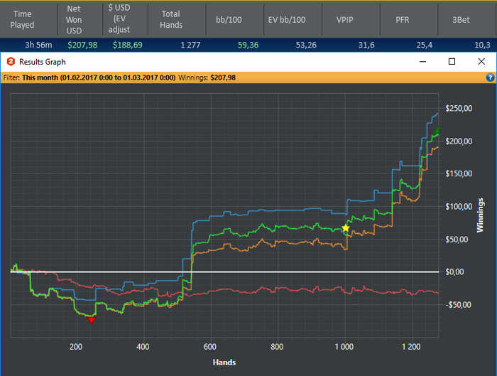Click the Winnings y-axis label

(480, 215)
